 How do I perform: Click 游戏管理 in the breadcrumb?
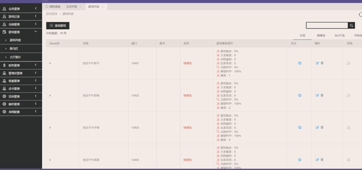[52, 14]
